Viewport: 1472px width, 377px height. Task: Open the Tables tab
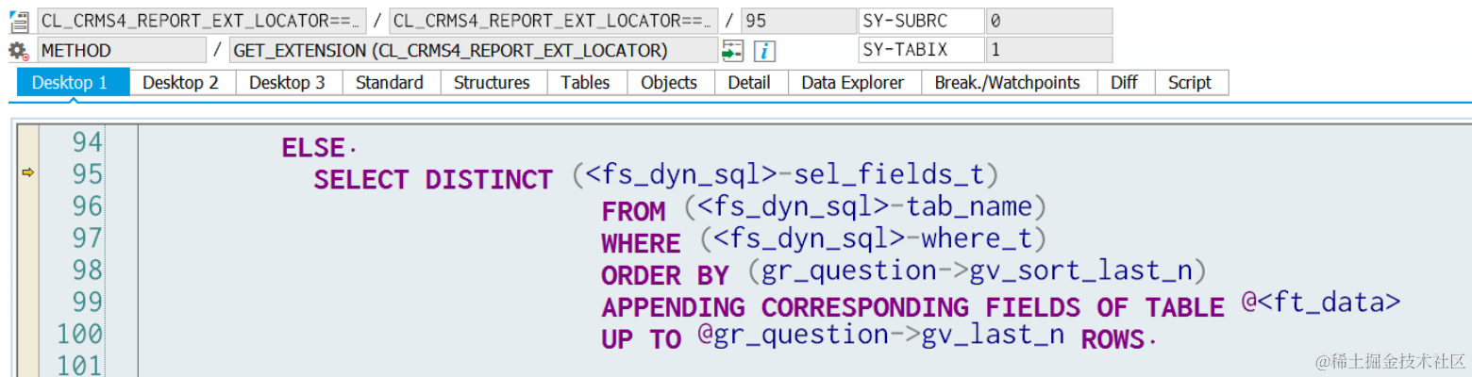[x=586, y=83]
